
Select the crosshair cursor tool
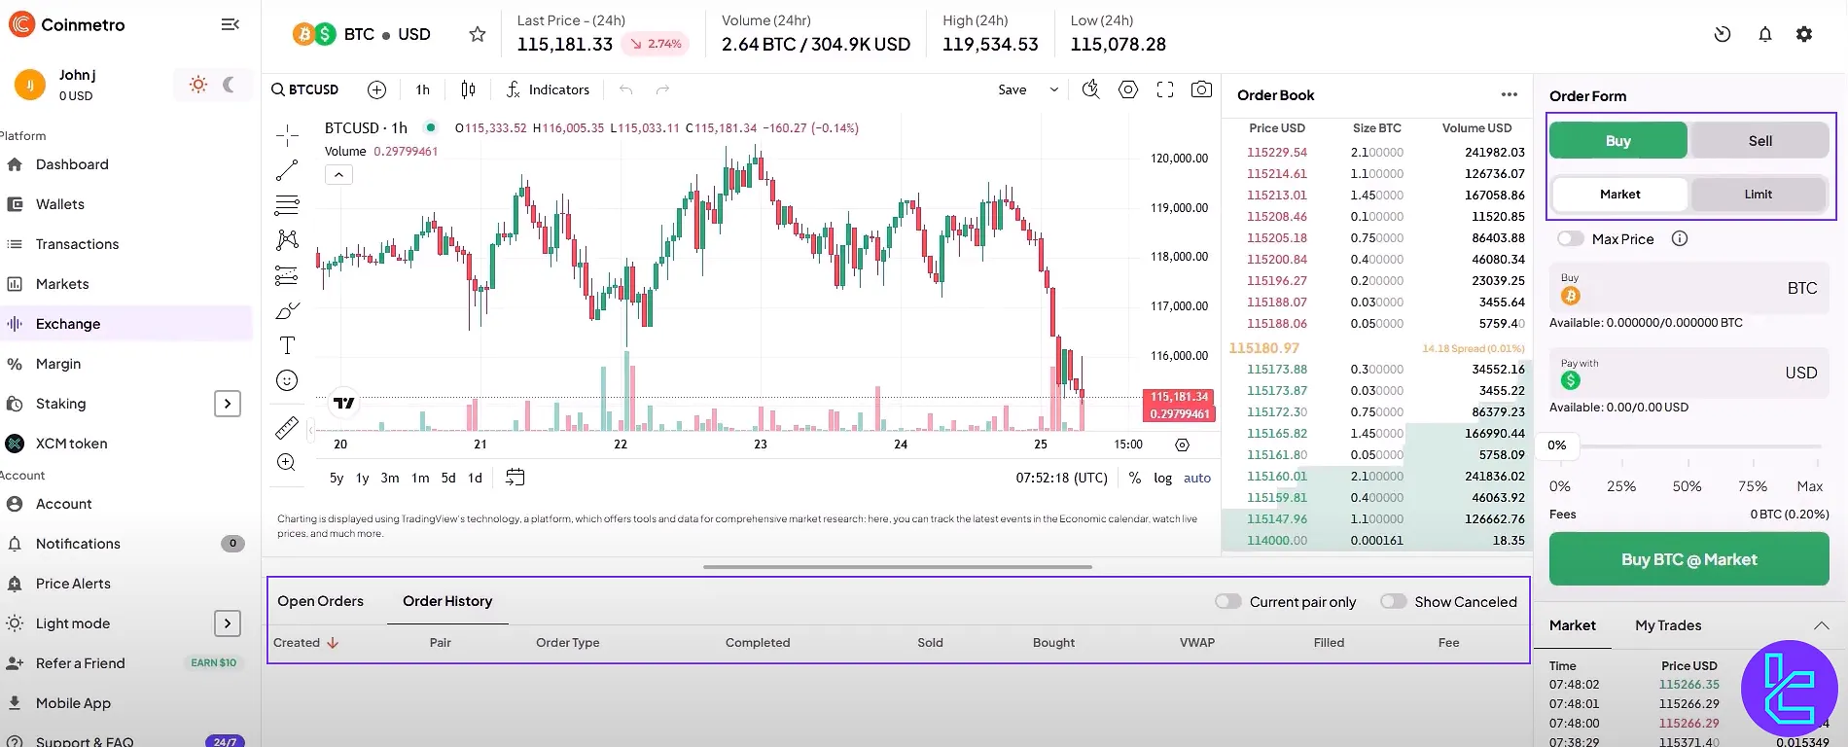pyautogui.click(x=287, y=134)
